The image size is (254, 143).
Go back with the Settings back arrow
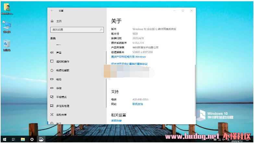coord(52,10)
